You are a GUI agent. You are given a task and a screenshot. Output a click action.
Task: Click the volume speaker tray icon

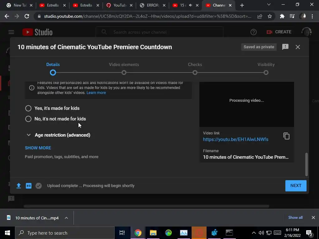coord(261,233)
